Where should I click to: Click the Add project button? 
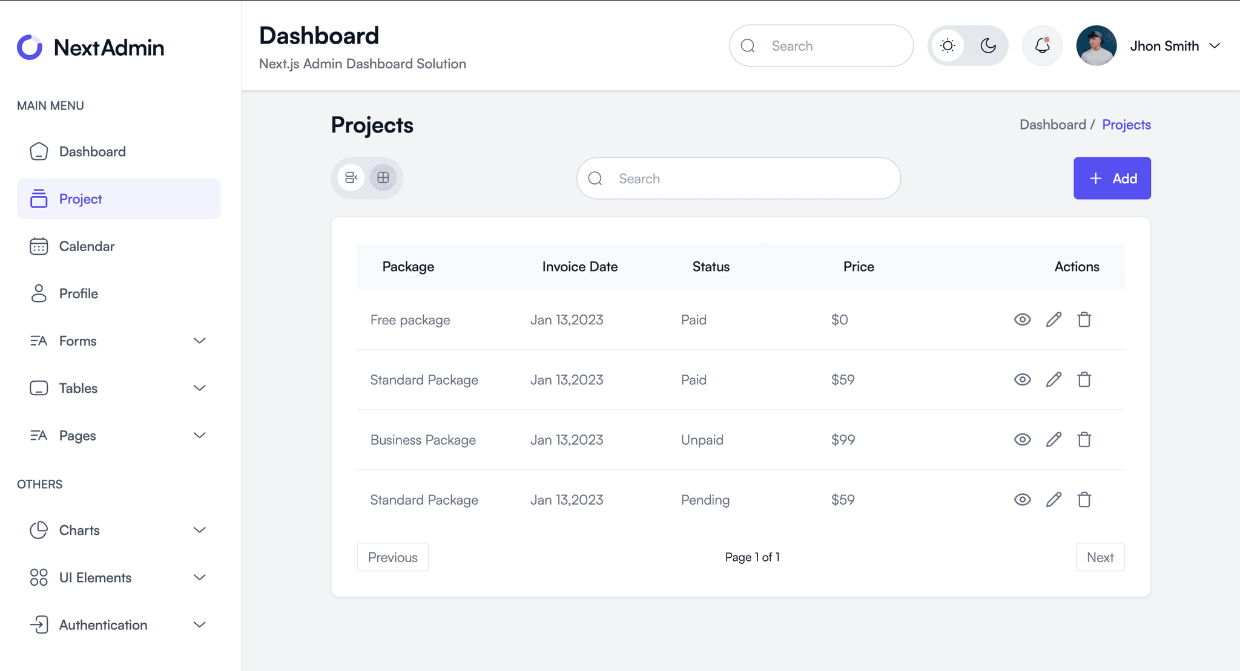(1112, 178)
